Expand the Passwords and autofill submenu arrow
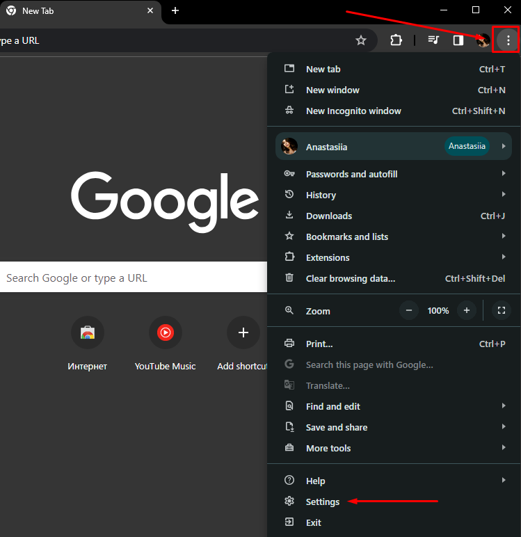 pyautogui.click(x=504, y=173)
